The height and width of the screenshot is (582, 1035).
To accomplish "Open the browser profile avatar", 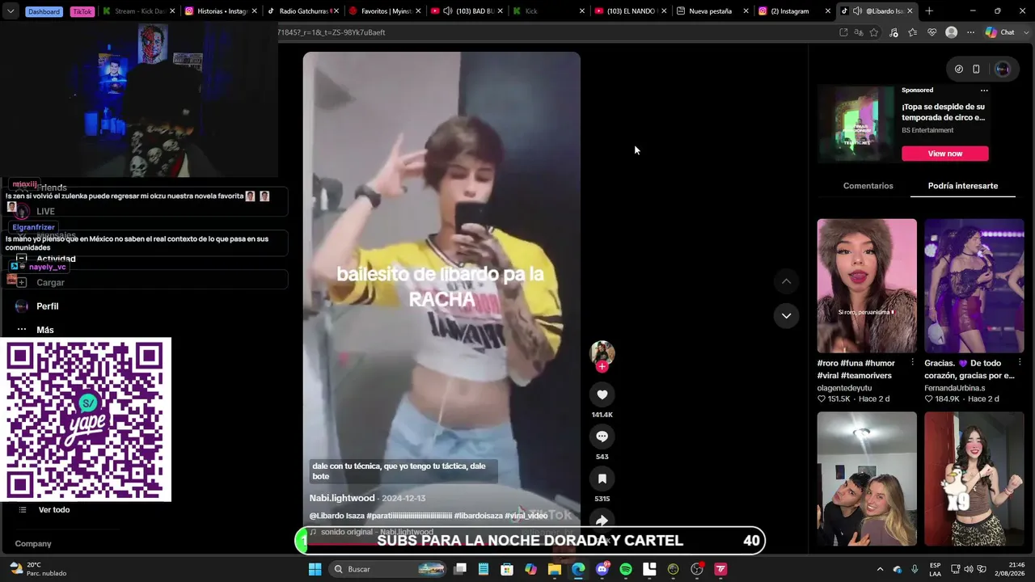I will pyautogui.click(x=952, y=32).
